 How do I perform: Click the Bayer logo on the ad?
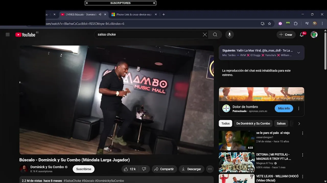point(226,109)
